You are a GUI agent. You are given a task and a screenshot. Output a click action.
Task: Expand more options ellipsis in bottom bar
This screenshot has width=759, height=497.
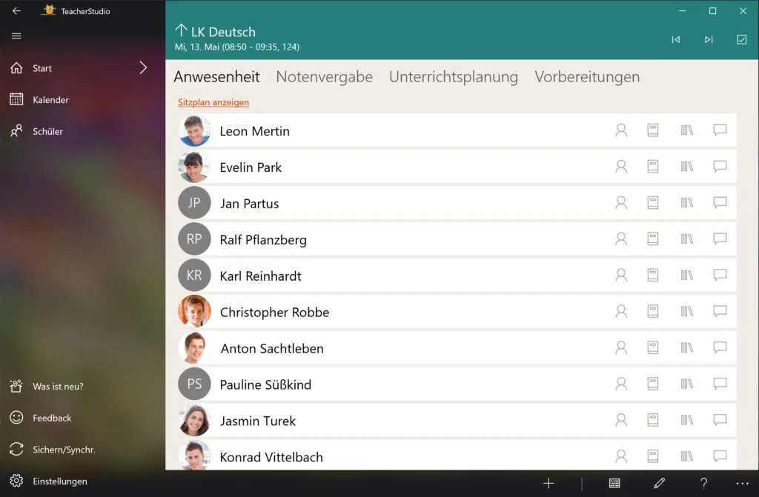742,483
